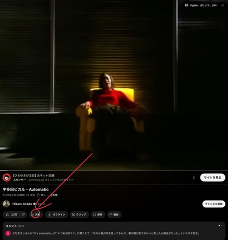Open Hikaru Utada channel avatar
Image resolution: width=228 pixels, height=240 pixels.
point(6,204)
